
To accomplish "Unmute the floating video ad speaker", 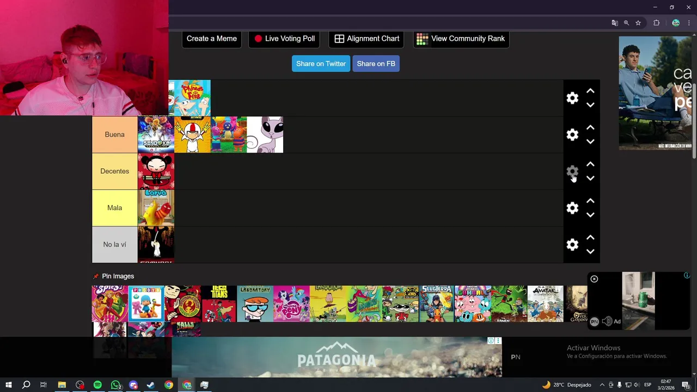I will pos(607,322).
